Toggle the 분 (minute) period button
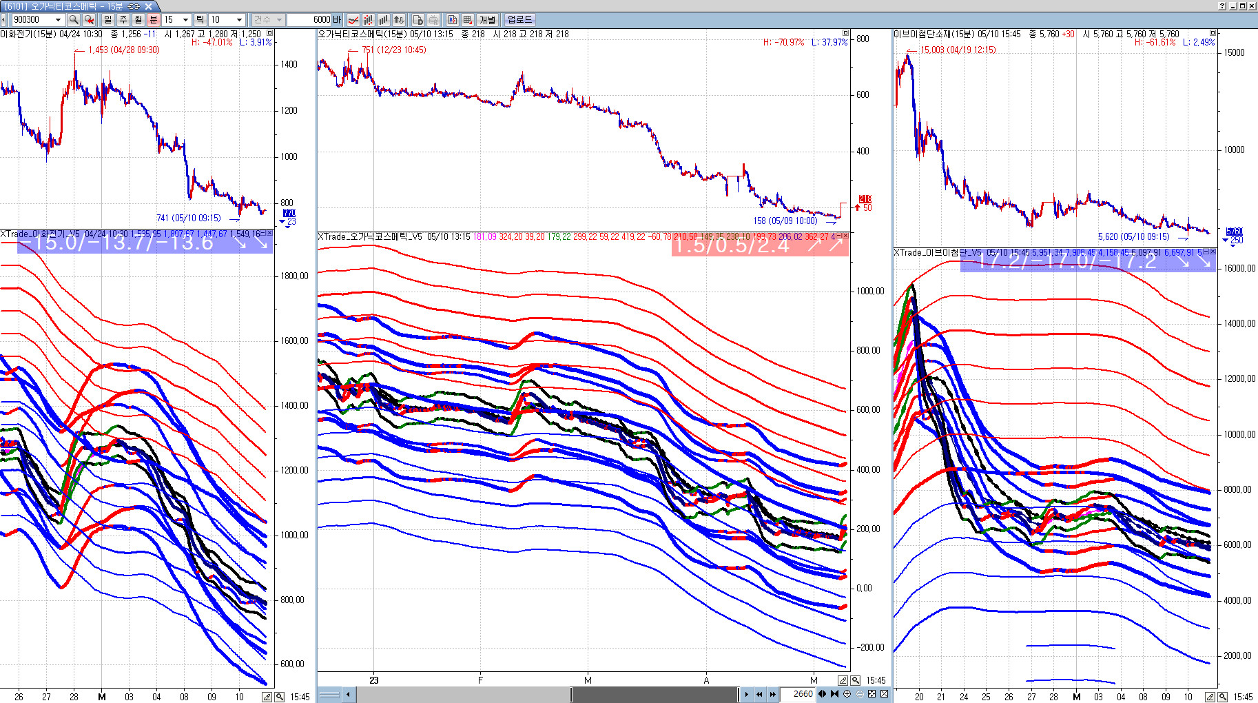Viewport: 1258px width, 703px height. tap(154, 20)
